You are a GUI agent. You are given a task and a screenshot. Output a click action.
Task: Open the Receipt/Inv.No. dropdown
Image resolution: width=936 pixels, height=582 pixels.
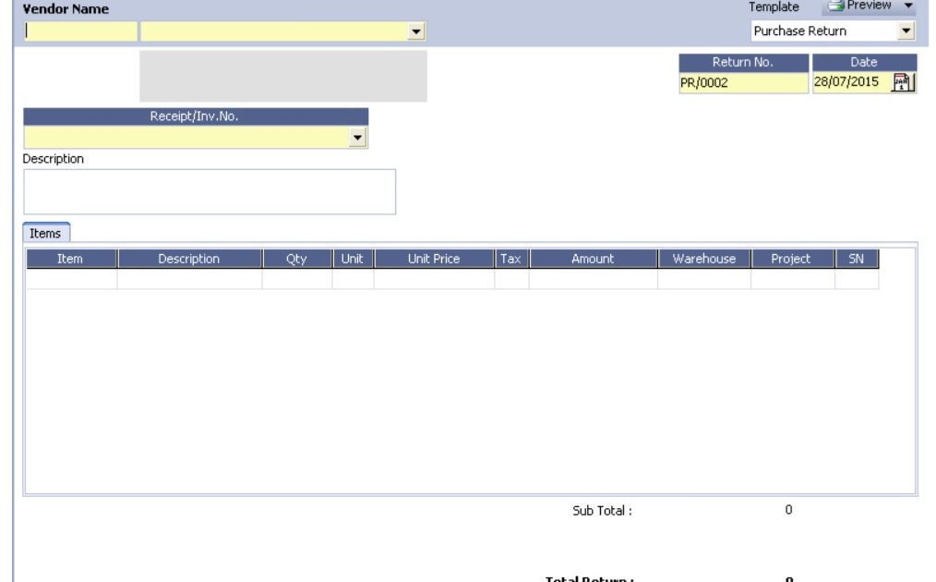coord(359,138)
